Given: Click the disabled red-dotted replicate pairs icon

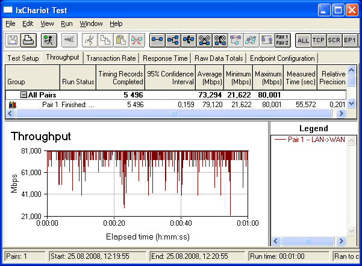Looking at the screenshot, I should (x=236, y=40).
